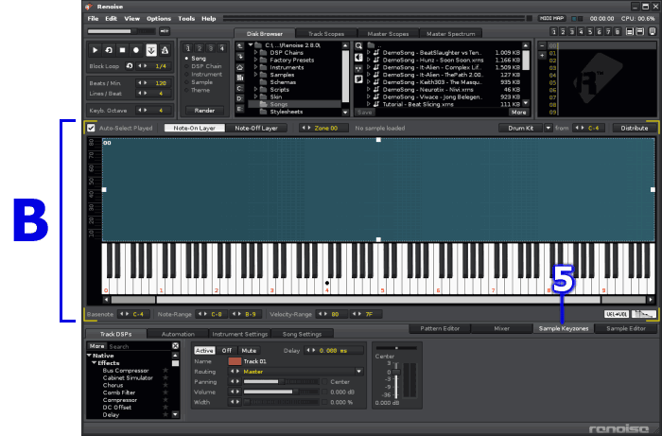Click the Distribute button
Screen dimensions: 662x436
pyautogui.click(x=635, y=128)
